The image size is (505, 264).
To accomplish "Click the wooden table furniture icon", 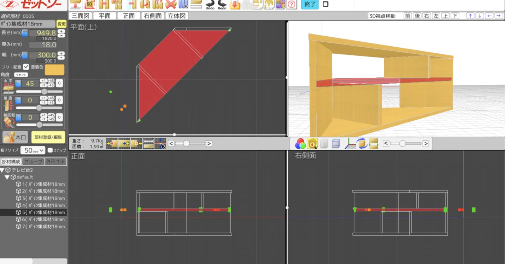I will click(x=269, y=4).
